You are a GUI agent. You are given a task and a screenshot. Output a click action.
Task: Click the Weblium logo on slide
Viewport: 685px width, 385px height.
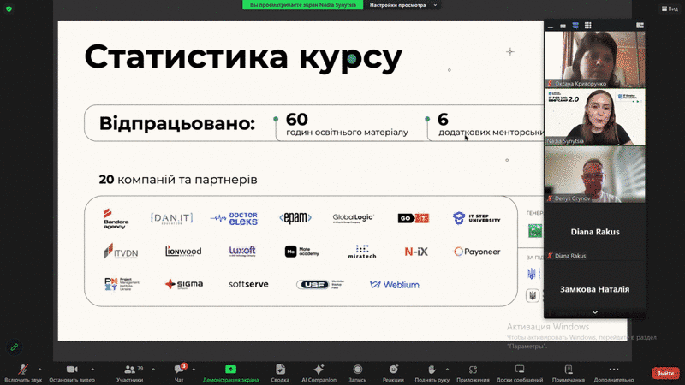[395, 285]
